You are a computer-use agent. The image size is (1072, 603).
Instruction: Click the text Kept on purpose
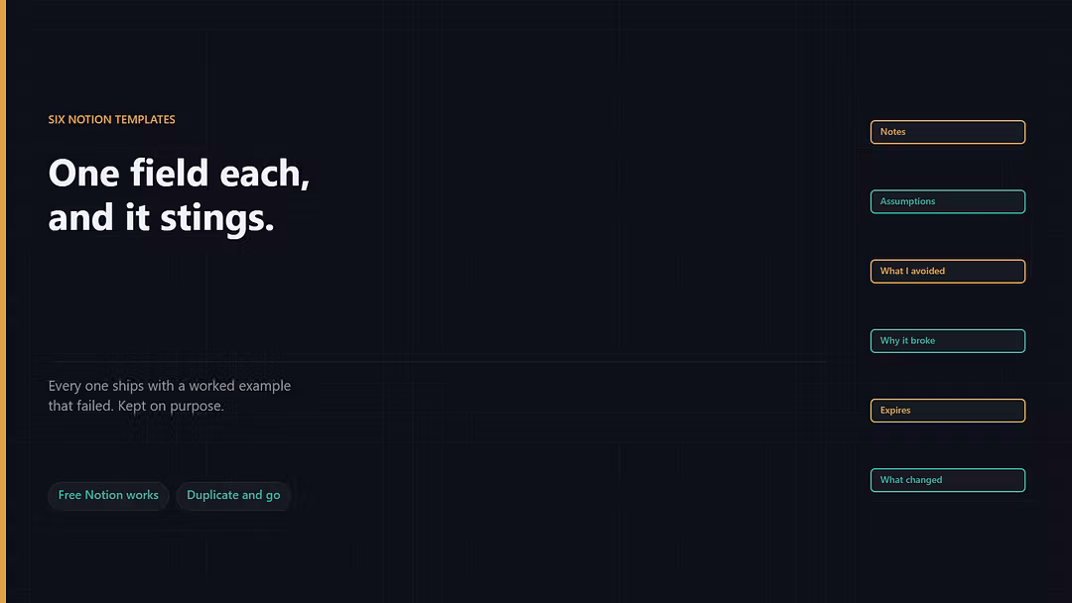tap(171, 406)
